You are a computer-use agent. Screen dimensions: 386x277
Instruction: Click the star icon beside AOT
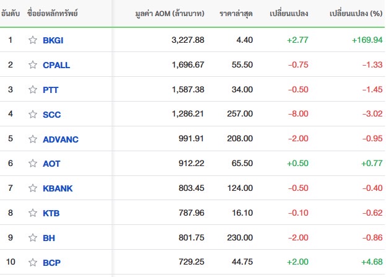33,163
